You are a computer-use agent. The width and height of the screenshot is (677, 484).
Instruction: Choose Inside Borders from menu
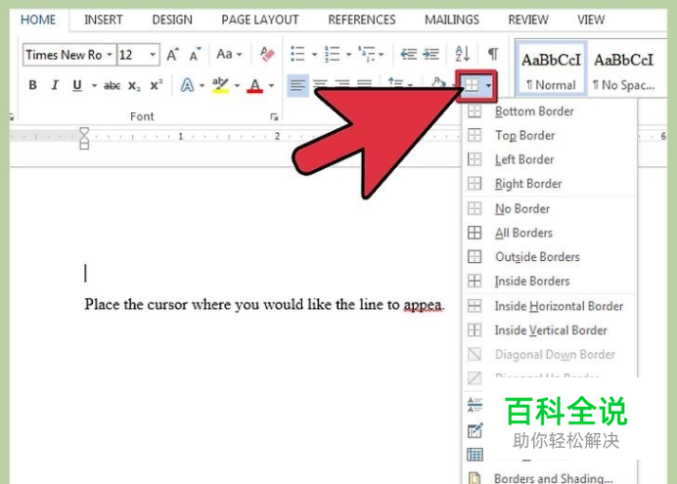pos(550,282)
